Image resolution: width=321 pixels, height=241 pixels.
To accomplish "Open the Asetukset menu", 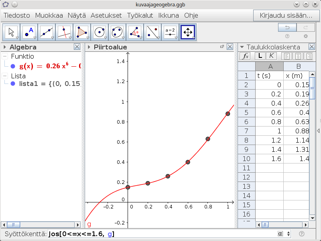I will click(106, 16).
